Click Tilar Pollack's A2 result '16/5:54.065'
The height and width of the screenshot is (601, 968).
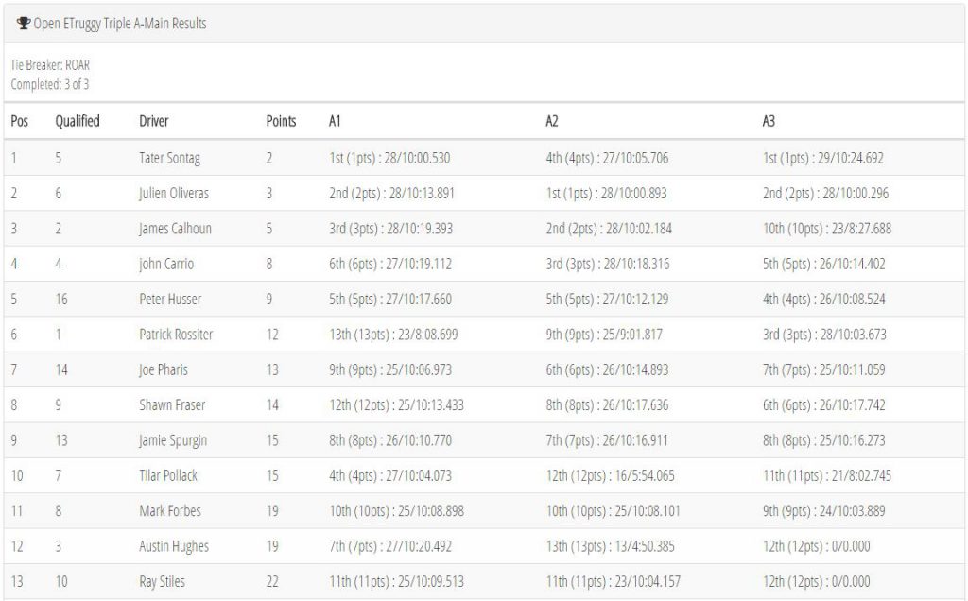(x=645, y=475)
